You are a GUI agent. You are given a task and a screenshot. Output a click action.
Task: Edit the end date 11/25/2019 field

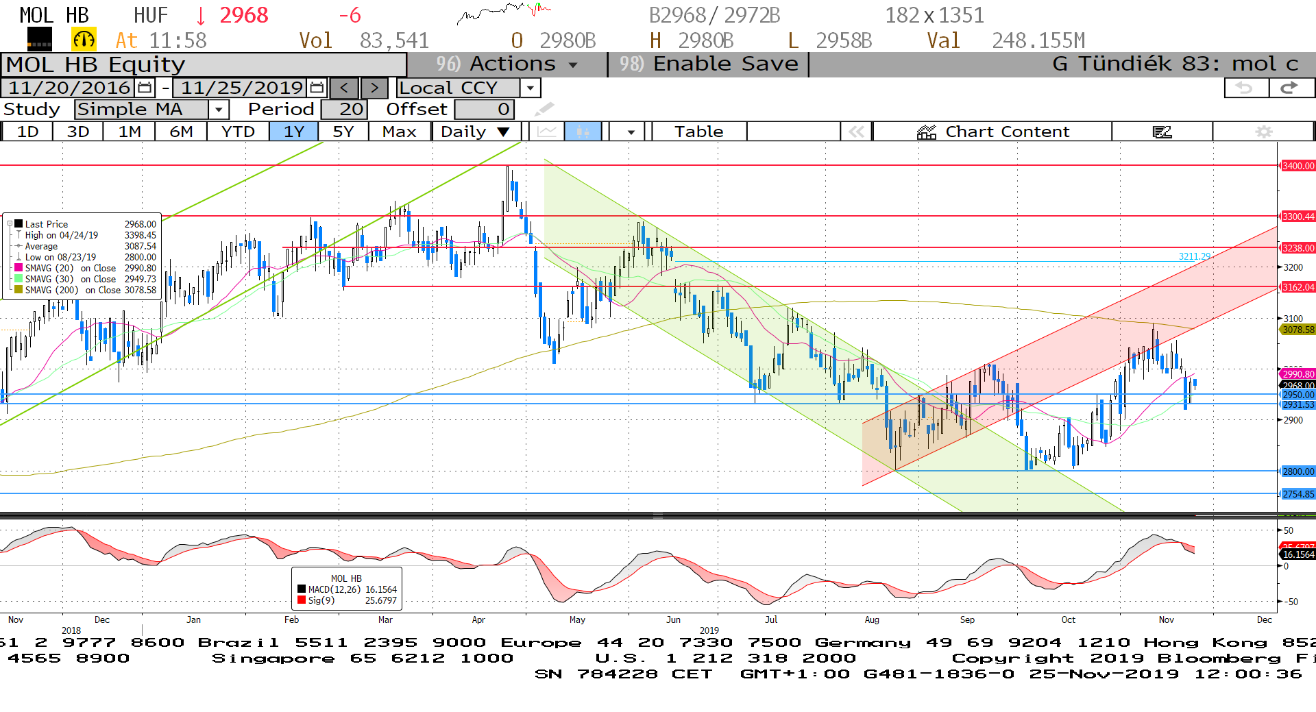[241, 88]
